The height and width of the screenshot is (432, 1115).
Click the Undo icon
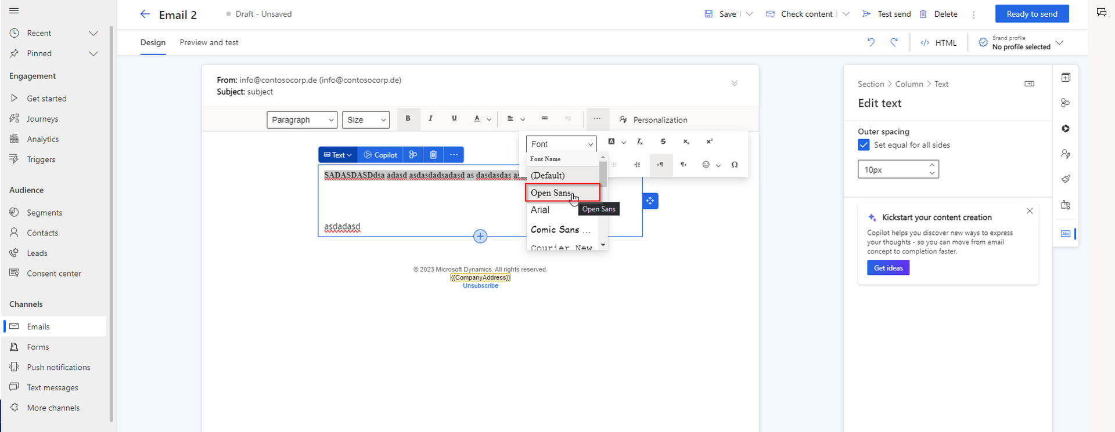pyautogui.click(x=871, y=42)
